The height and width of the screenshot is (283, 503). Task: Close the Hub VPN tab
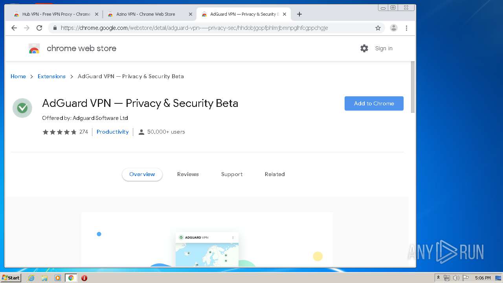[x=97, y=14]
